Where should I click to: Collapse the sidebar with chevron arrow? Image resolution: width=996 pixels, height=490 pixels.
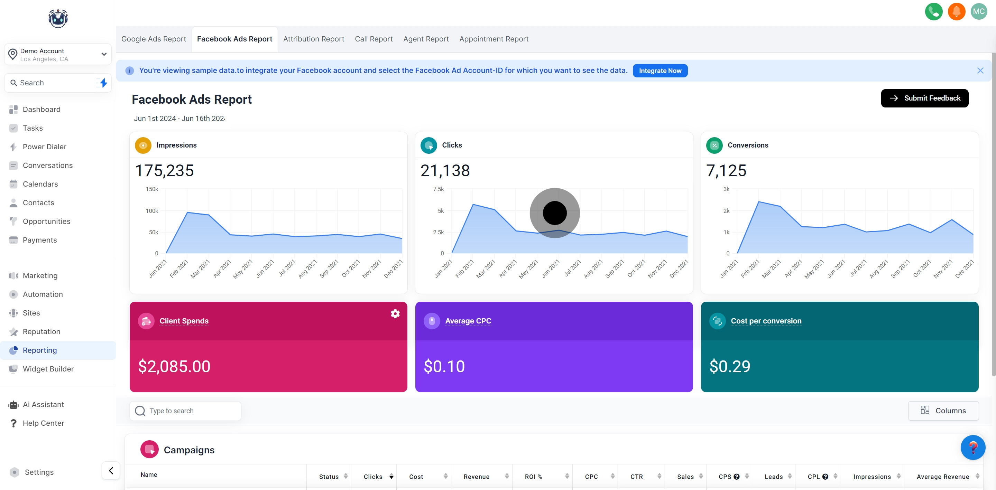click(x=111, y=470)
